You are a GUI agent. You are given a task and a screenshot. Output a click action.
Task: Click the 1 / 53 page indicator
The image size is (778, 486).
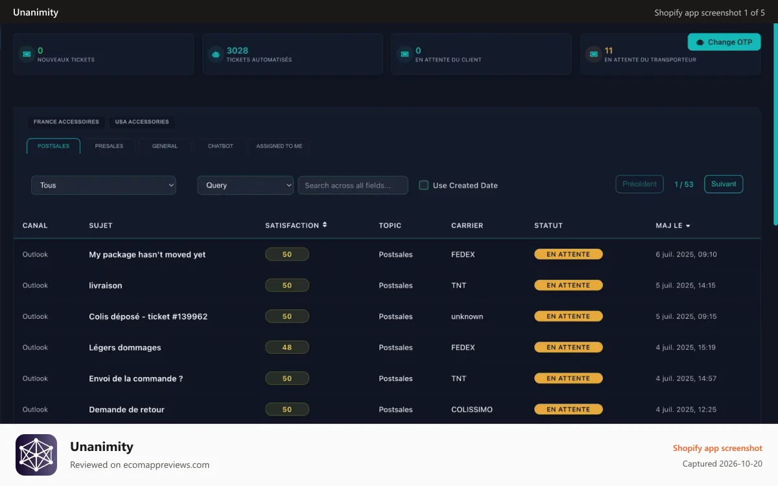684,185
